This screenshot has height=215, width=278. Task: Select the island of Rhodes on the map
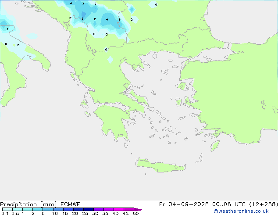[215, 146]
